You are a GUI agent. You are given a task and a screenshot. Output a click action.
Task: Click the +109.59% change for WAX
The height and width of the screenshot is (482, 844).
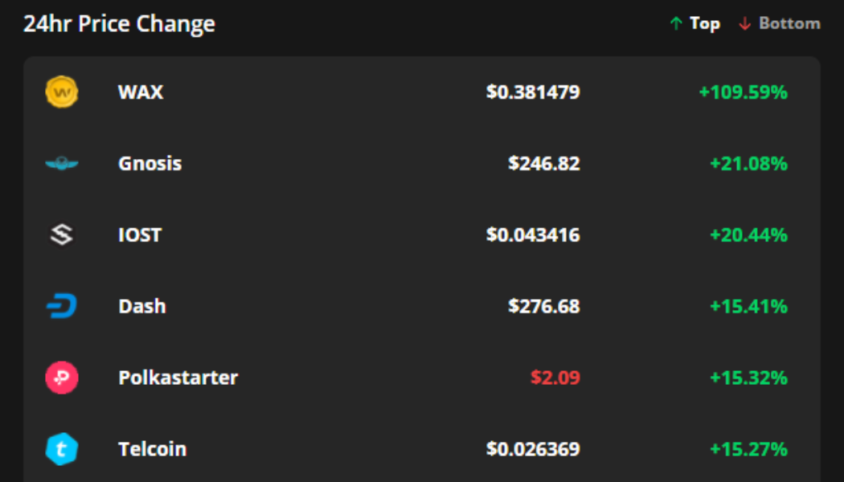click(743, 92)
